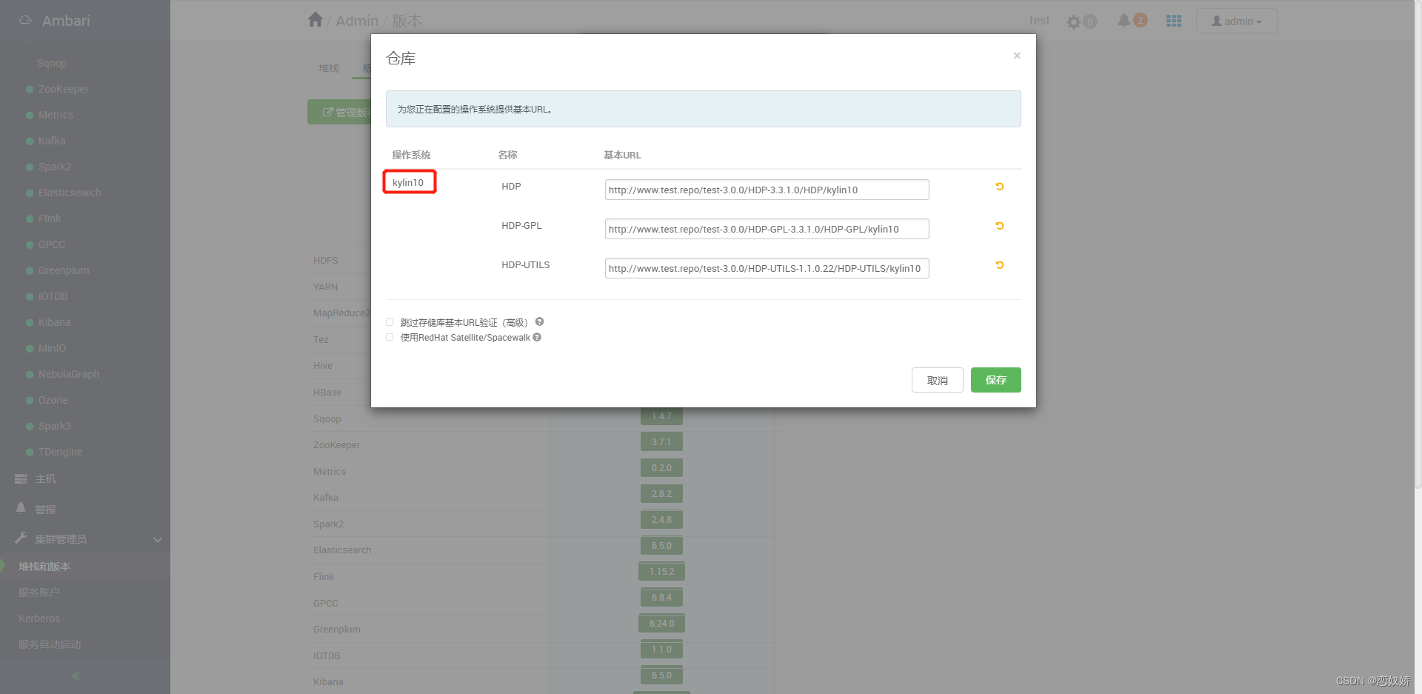This screenshot has width=1422, height=694.
Task: Reset the HDP-UTILS base URL with undo icon
Action: pos(1000,265)
